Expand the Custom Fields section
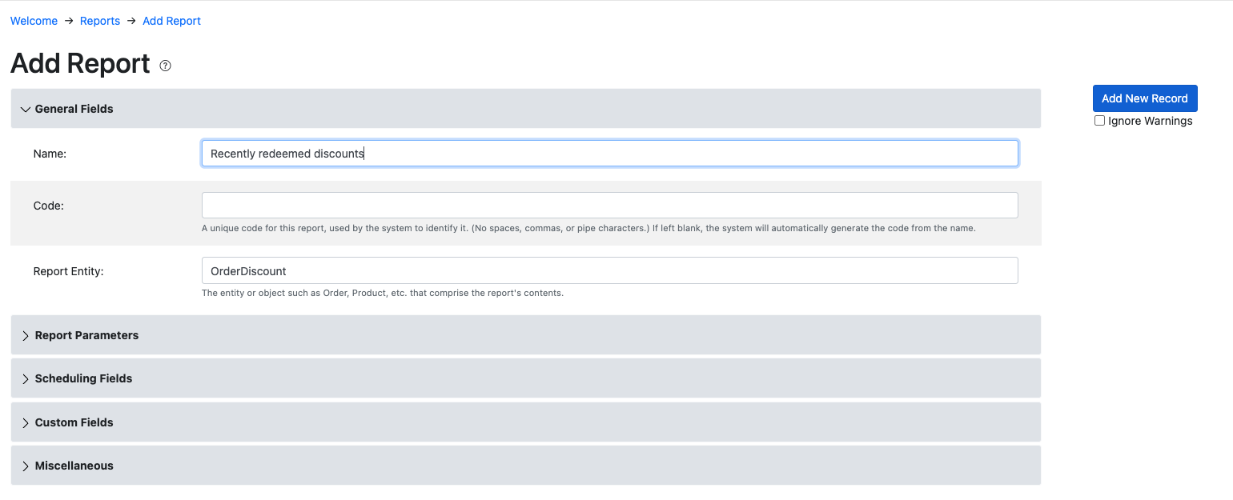The width and height of the screenshot is (1233, 500). (525, 422)
